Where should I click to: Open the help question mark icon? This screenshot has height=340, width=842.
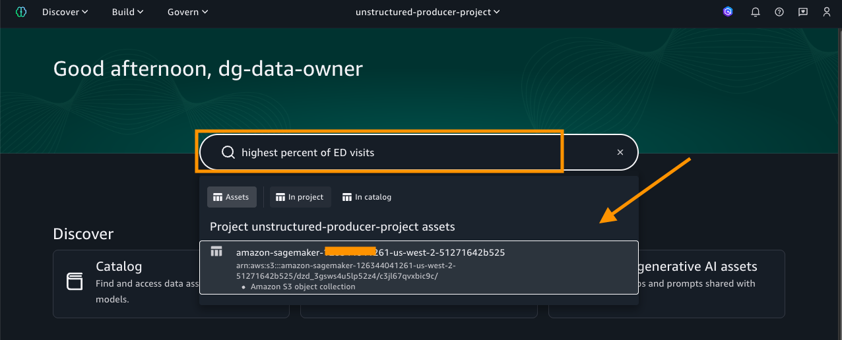tap(779, 12)
